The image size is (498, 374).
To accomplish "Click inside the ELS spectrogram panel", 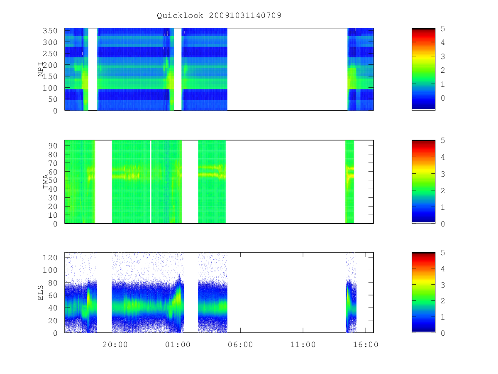I will (x=219, y=293).
